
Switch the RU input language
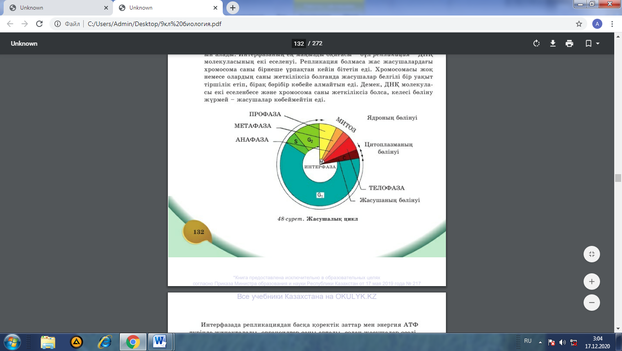click(528, 341)
